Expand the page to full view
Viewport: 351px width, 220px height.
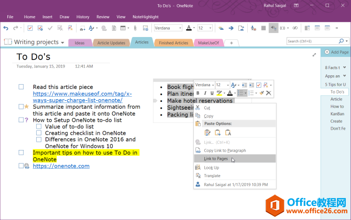[314, 54]
